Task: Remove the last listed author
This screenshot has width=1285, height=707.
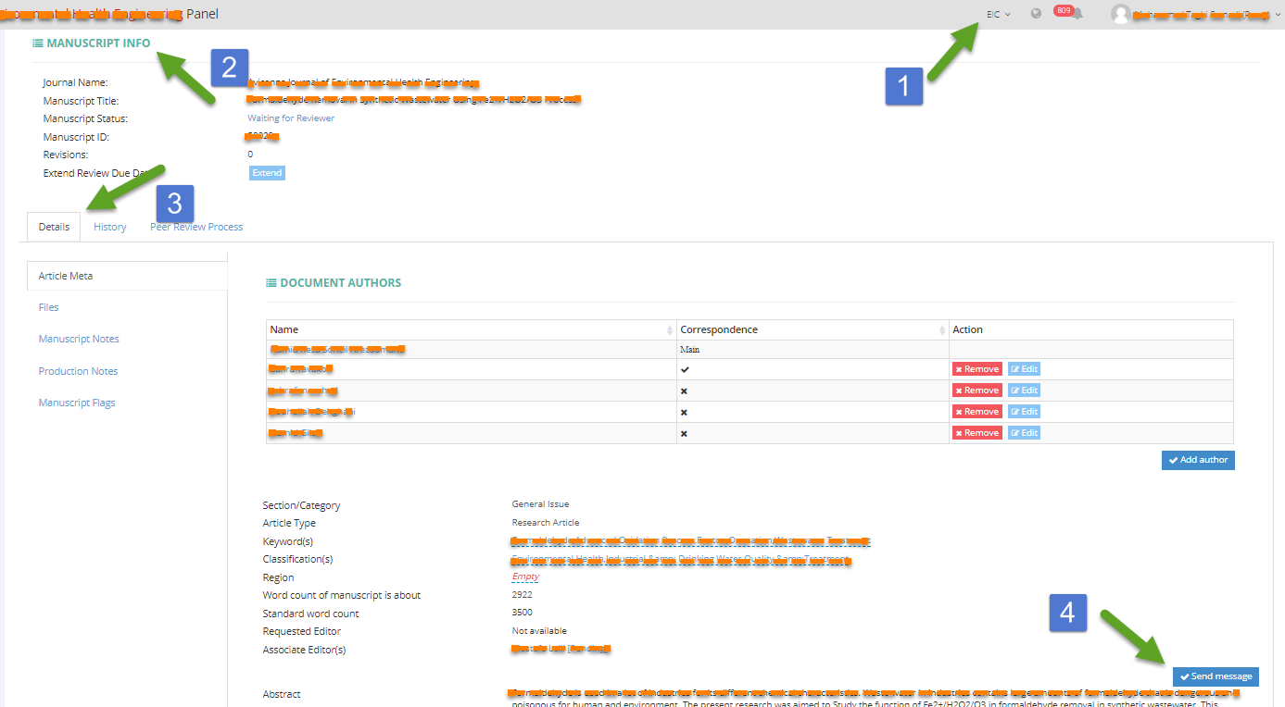Action: tap(976, 433)
